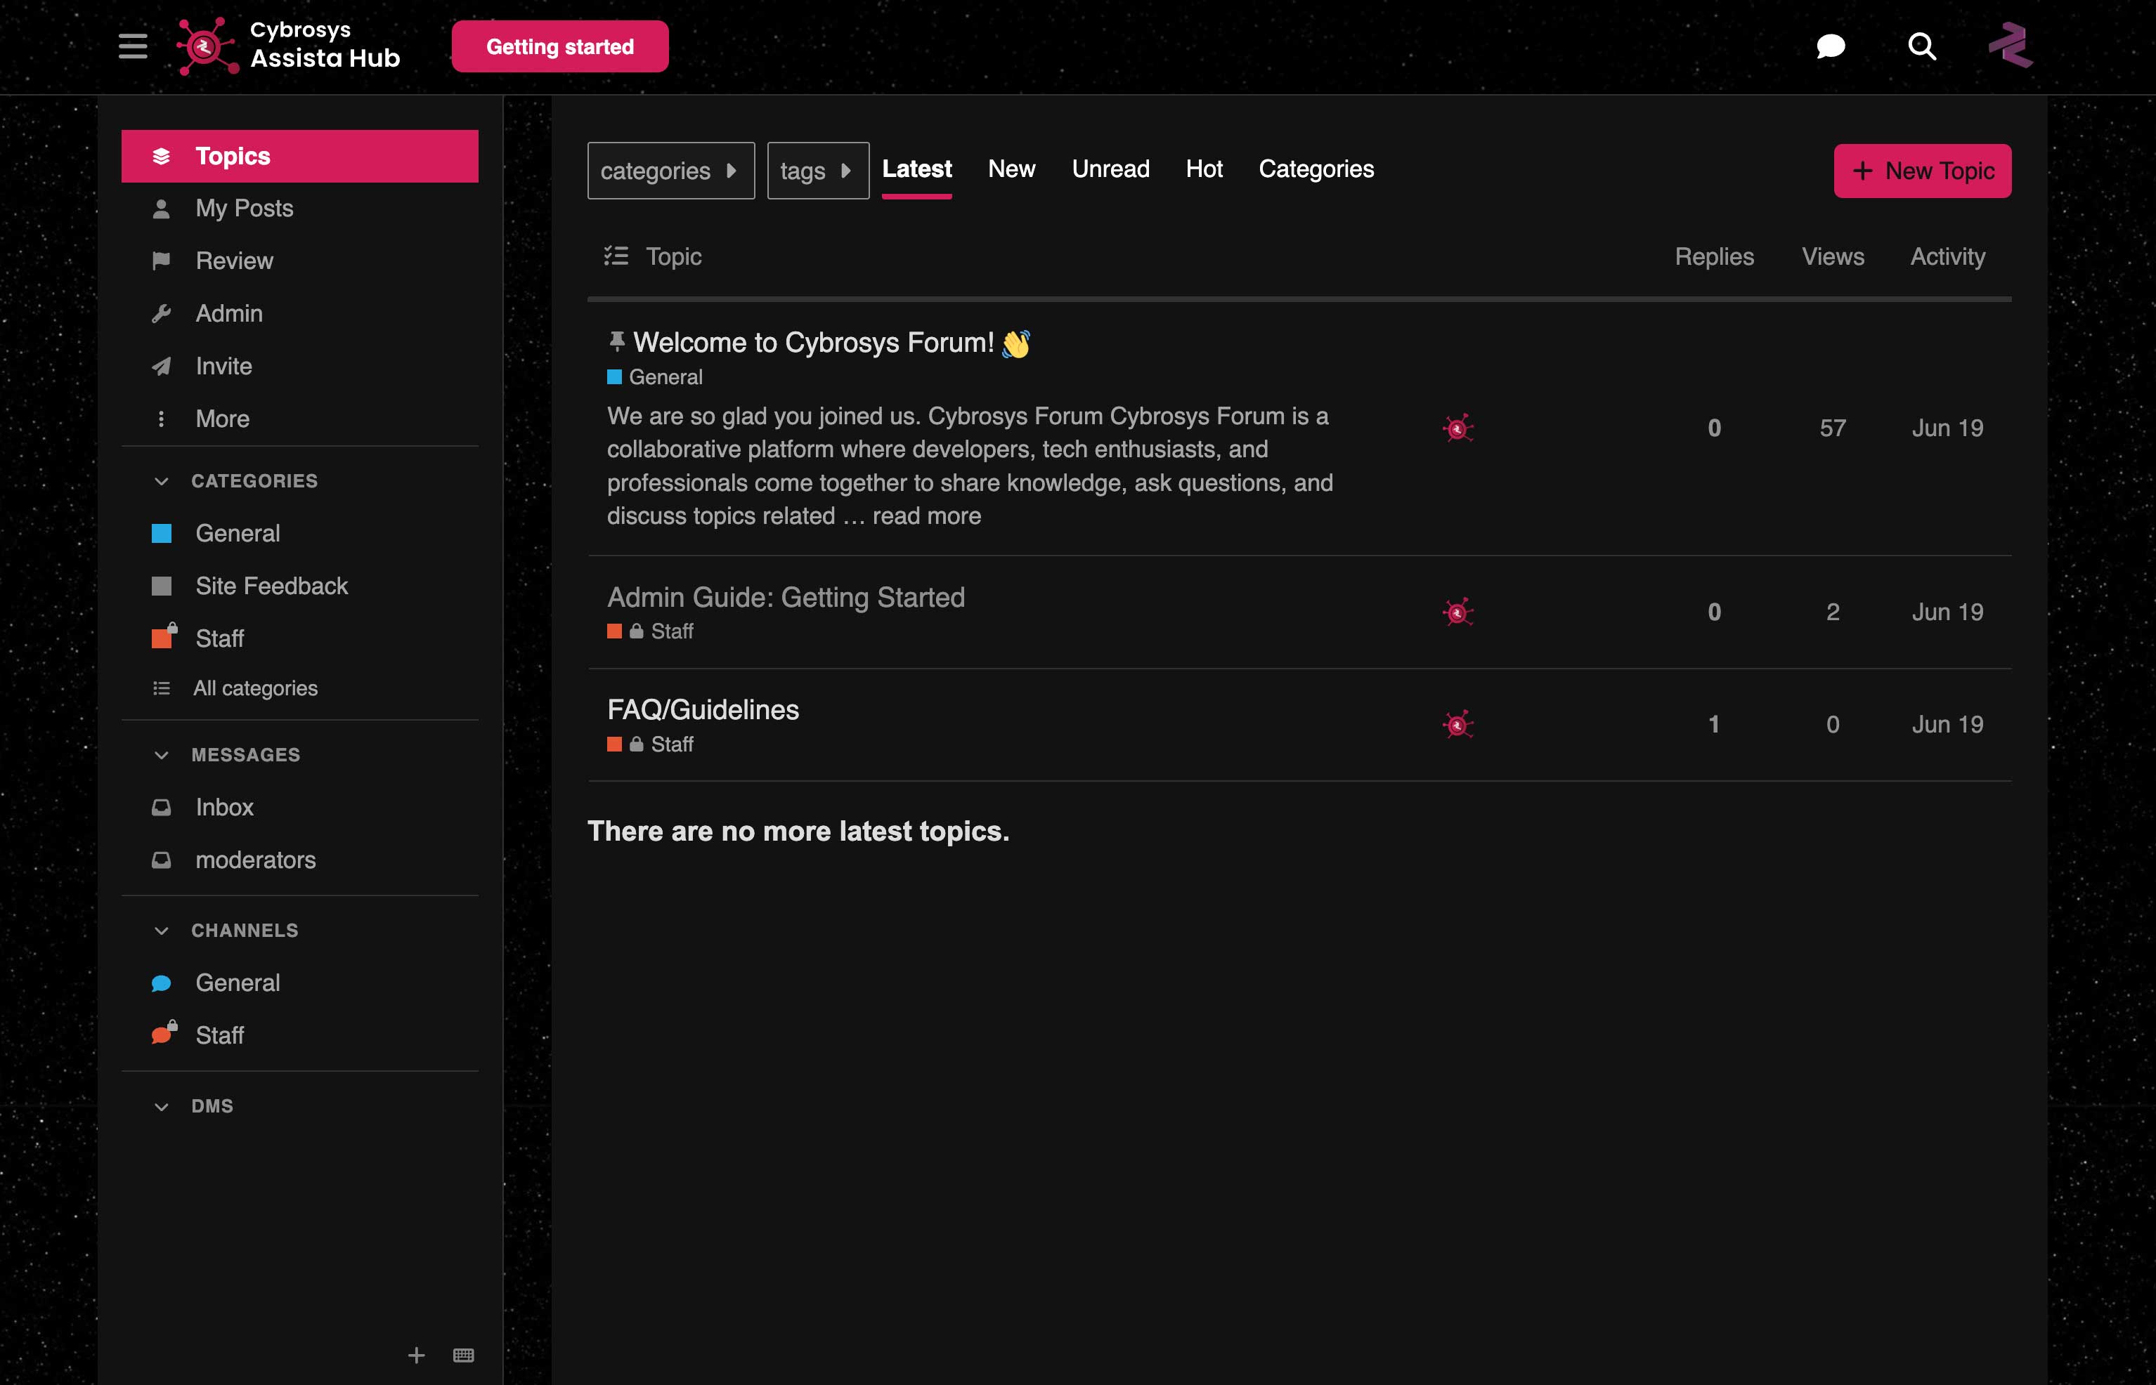Screen dimensions: 2156x1385
Task: Open the search magnifier icon
Action: click(x=1921, y=46)
